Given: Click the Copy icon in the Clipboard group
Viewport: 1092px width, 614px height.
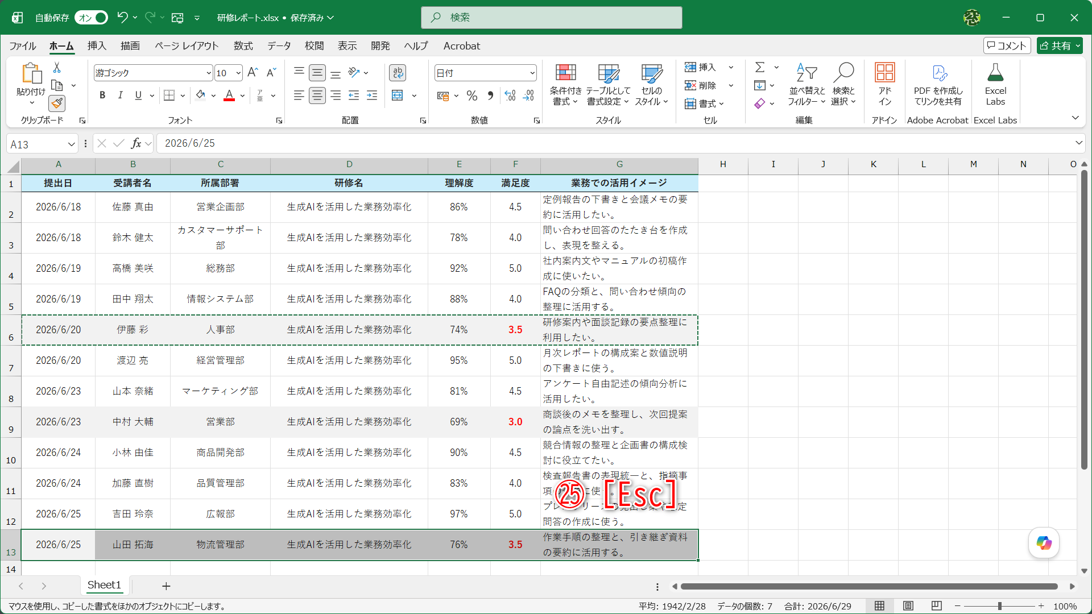Looking at the screenshot, I should (57, 85).
